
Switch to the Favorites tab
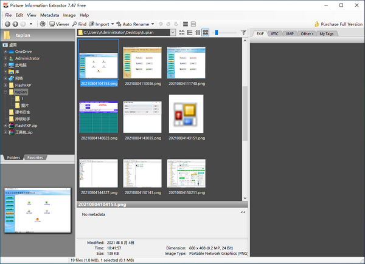(x=35, y=157)
